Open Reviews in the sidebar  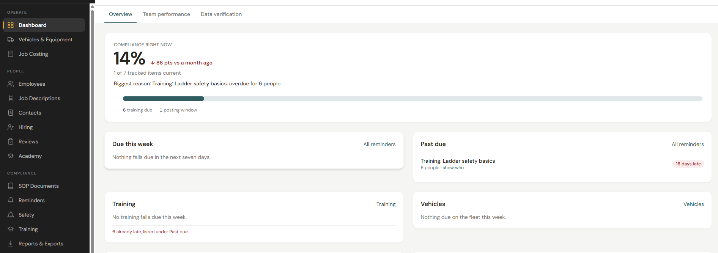44,141
